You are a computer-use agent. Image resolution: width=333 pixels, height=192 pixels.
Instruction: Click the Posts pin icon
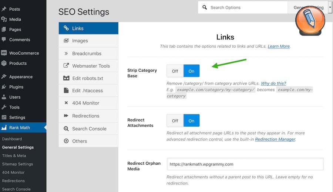(4, 9)
